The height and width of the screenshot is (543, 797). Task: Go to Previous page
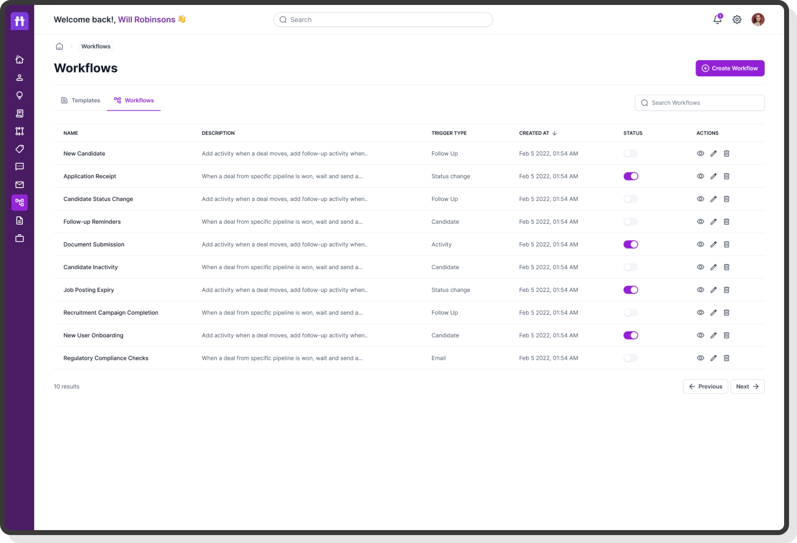pyautogui.click(x=705, y=387)
